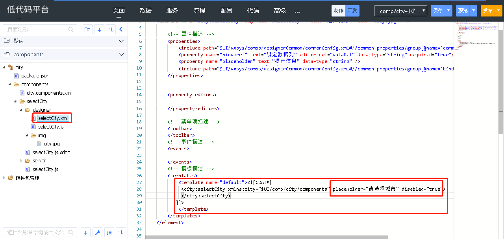Open selectCity.js.xdoc file in tree

coord(51,152)
